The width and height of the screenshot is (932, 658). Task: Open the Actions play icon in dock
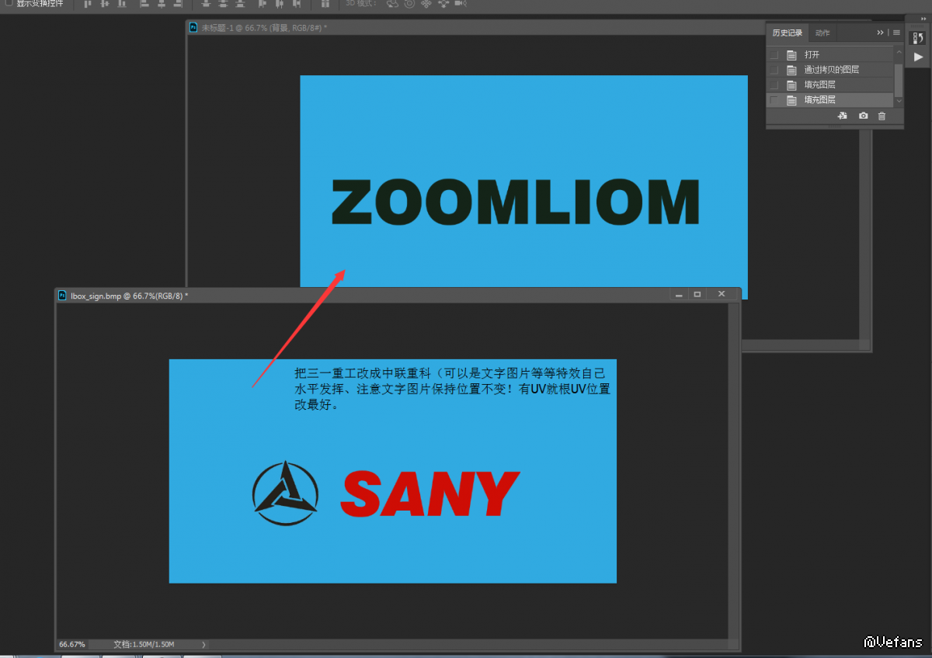point(918,57)
